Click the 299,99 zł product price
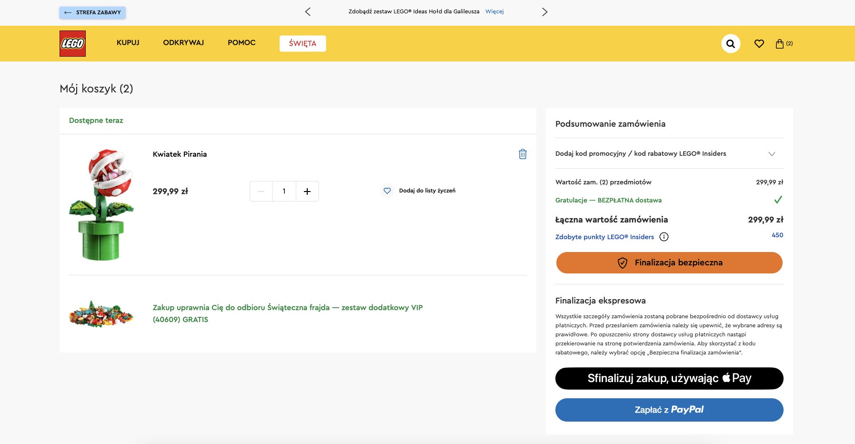The width and height of the screenshot is (855, 444). click(x=171, y=191)
